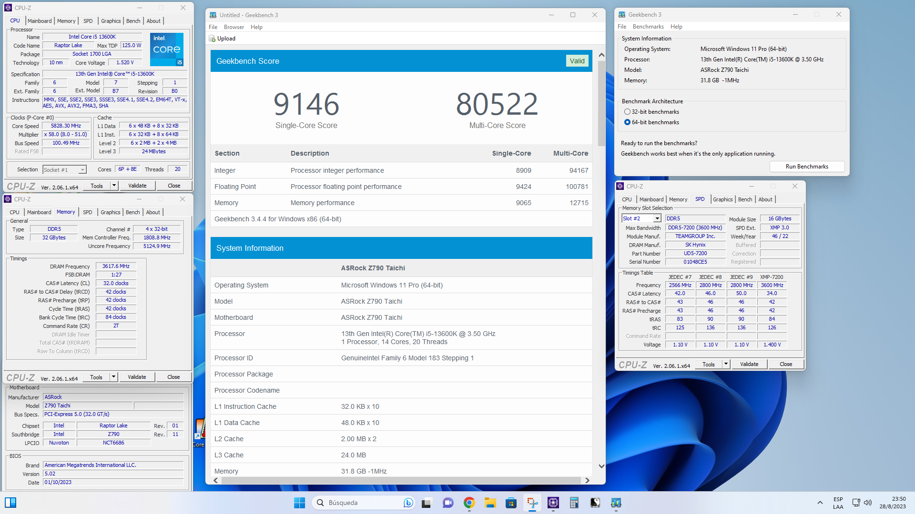Click Validate in the CPU-Z SPD window

pos(749,364)
